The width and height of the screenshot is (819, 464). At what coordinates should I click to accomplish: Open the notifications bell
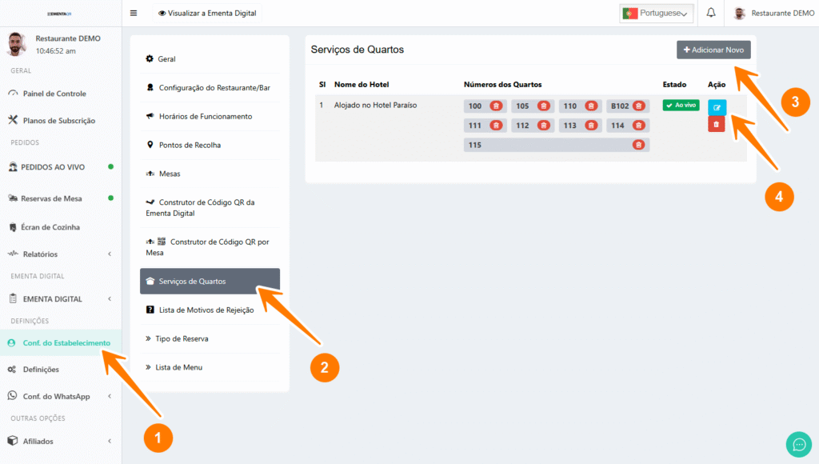point(711,13)
